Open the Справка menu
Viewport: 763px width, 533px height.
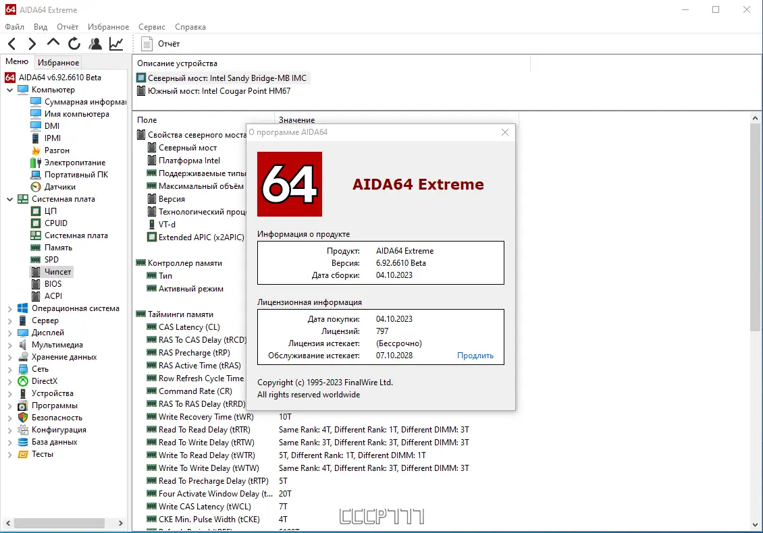pos(190,27)
